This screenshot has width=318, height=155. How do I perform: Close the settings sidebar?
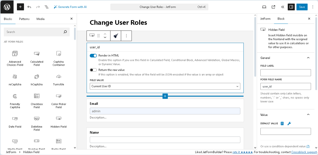(x=309, y=19)
